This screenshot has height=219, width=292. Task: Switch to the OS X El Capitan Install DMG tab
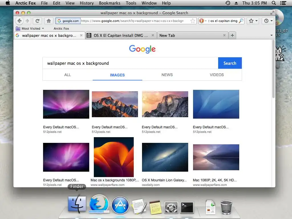click(121, 35)
